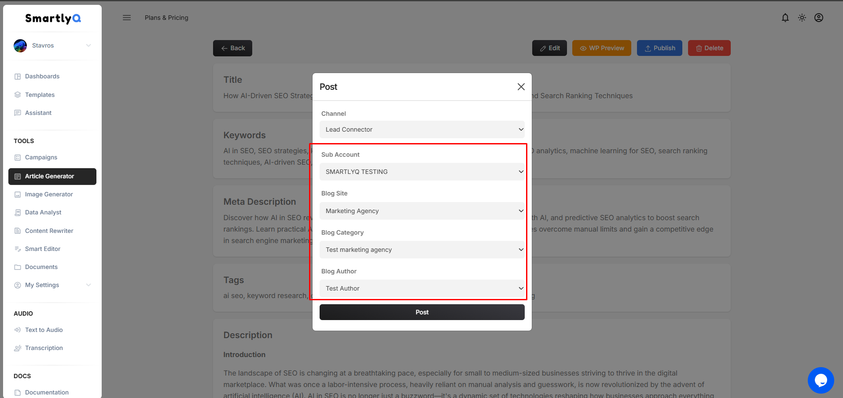The image size is (843, 398).
Task: Click the Stavros workspace name
Action: pyautogui.click(x=43, y=45)
